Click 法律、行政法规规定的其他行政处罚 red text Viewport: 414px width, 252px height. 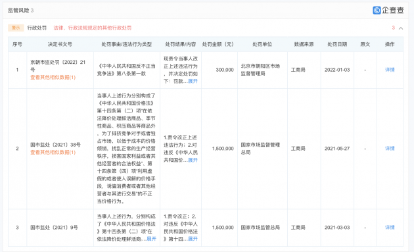click(x=93, y=28)
